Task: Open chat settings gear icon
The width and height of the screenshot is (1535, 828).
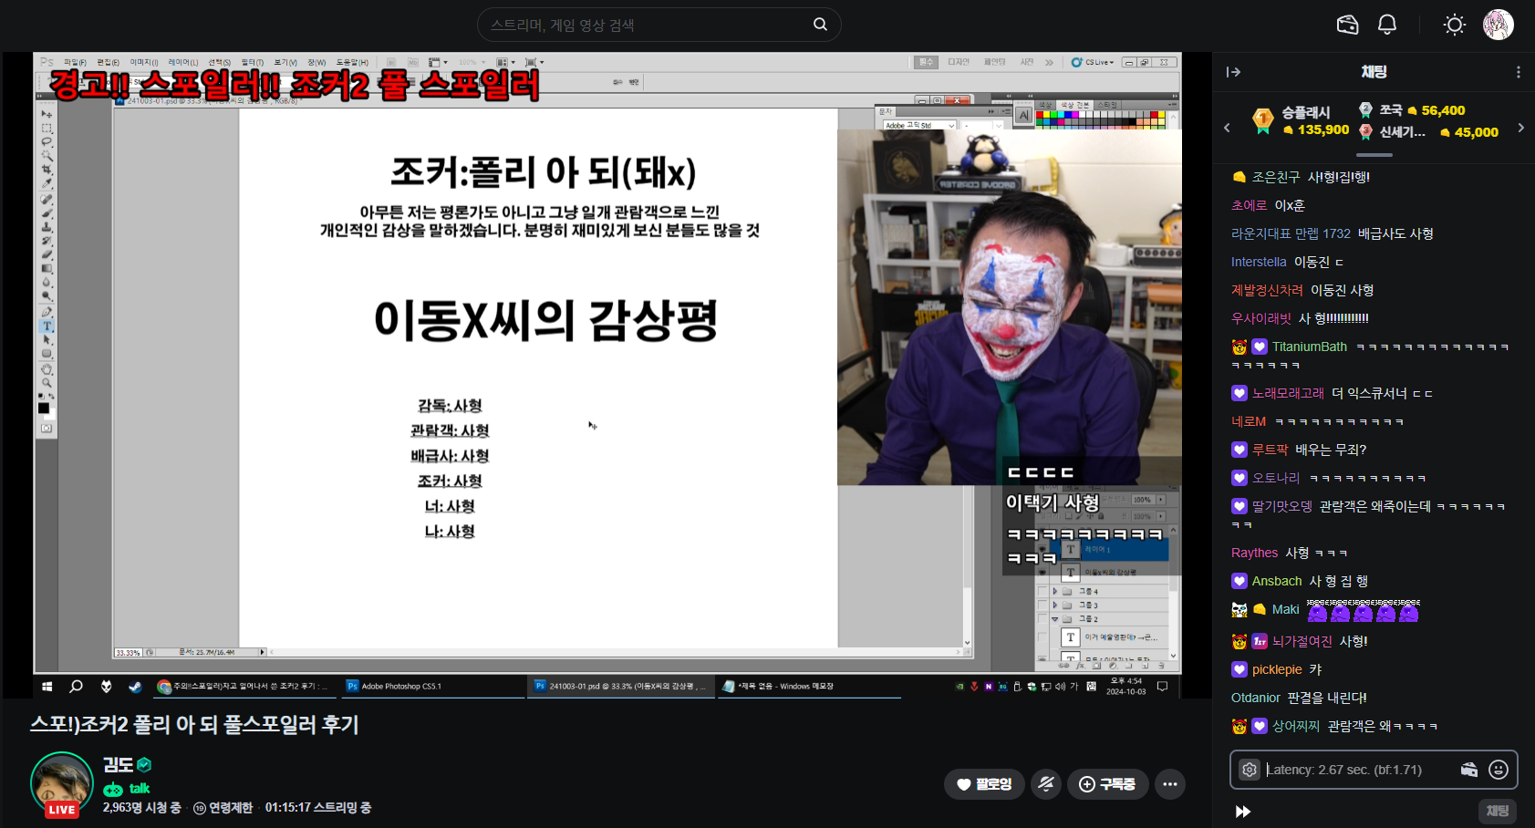Action: pos(1250,770)
